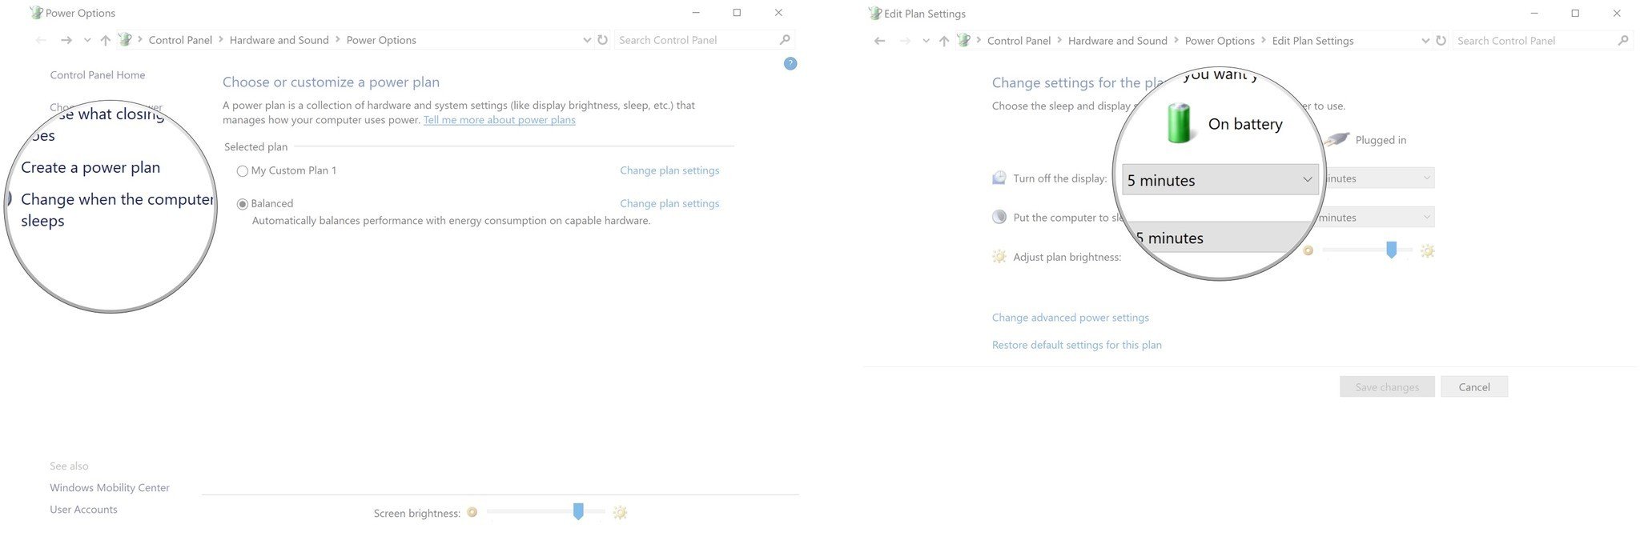Viewport: 1640px width, 536px height.
Task: Click search magnifier in Power Options window
Action: click(784, 40)
